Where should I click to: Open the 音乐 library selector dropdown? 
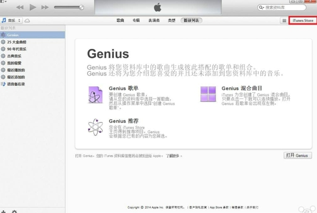point(12,20)
